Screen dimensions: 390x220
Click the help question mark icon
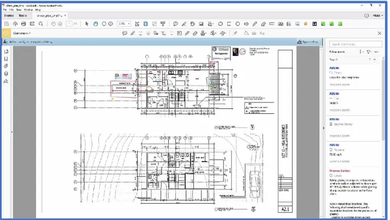coord(367,15)
